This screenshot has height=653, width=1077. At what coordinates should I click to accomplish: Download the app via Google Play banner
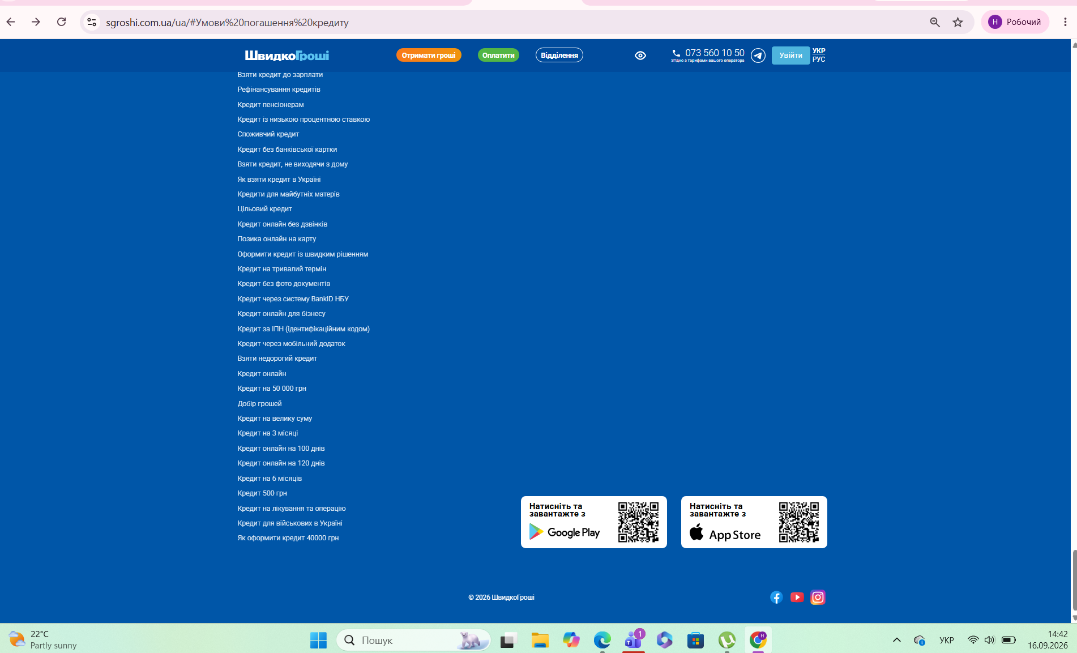(594, 522)
